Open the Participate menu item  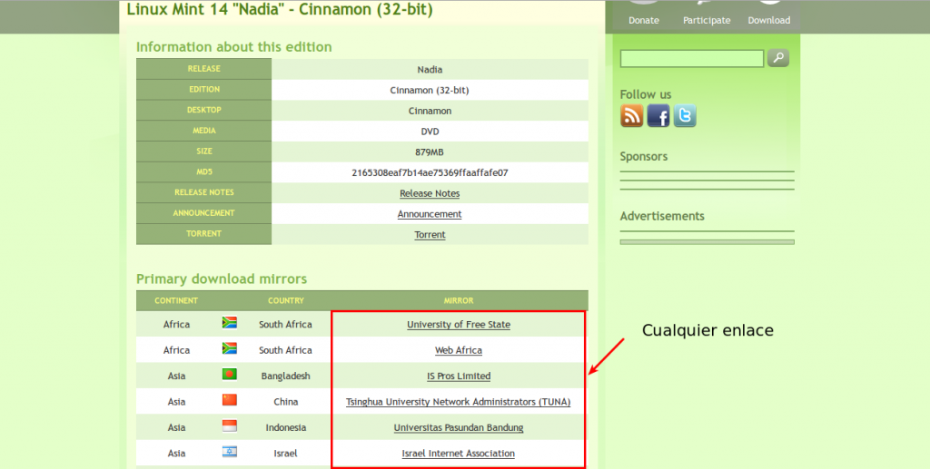point(707,20)
